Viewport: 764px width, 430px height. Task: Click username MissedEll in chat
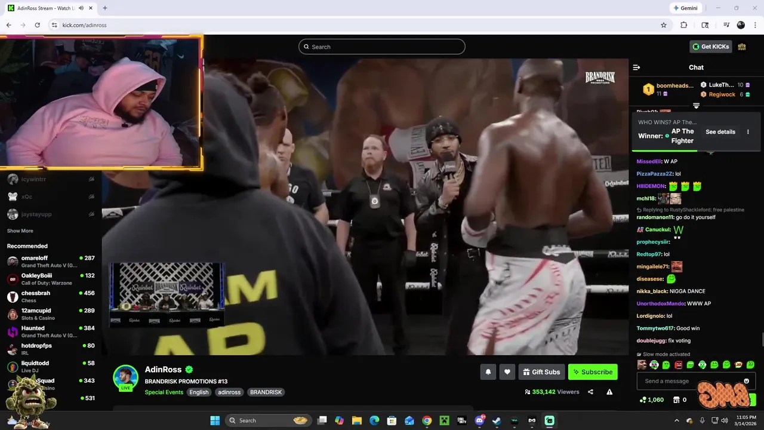point(649,161)
